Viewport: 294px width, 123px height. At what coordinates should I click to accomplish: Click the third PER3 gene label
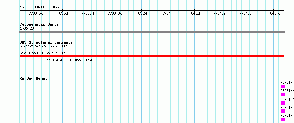click(x=287, y=99)
